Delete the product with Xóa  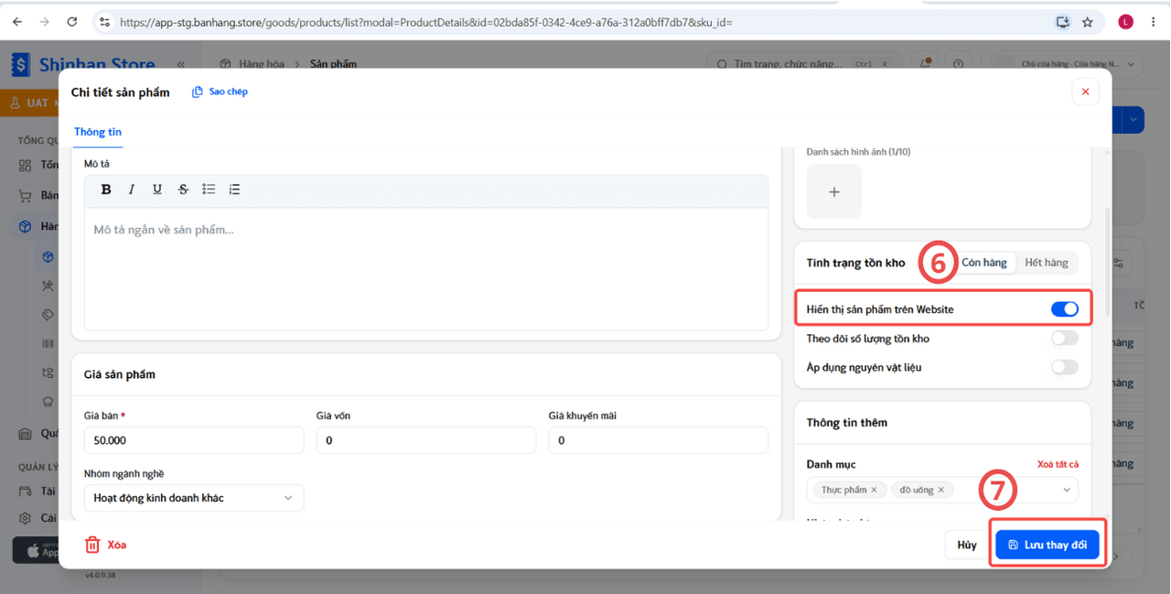105,545
